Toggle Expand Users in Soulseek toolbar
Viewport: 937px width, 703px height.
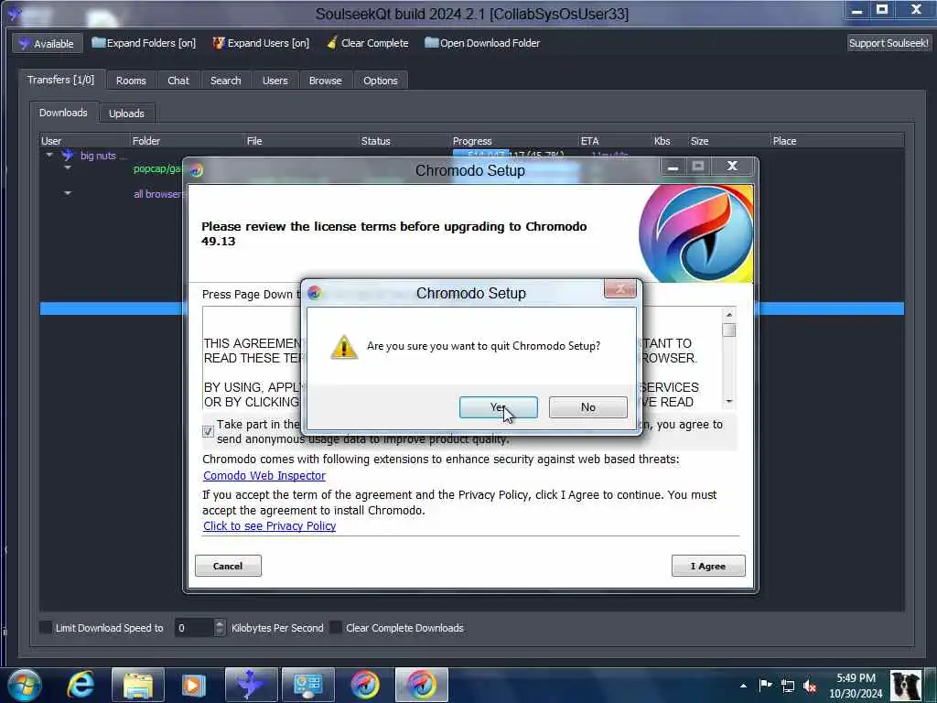[261, 43]
